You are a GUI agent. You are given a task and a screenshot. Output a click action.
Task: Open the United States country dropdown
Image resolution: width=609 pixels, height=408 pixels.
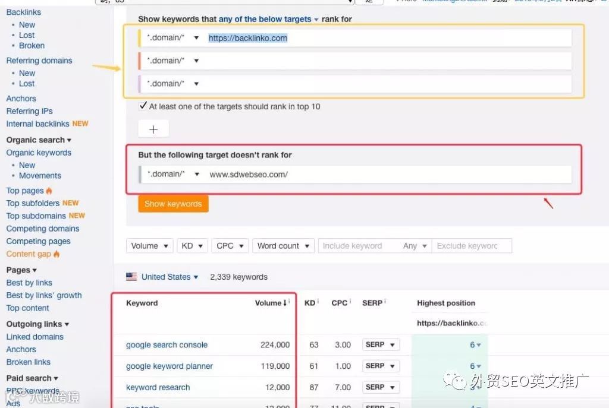[x=169, y=277]
